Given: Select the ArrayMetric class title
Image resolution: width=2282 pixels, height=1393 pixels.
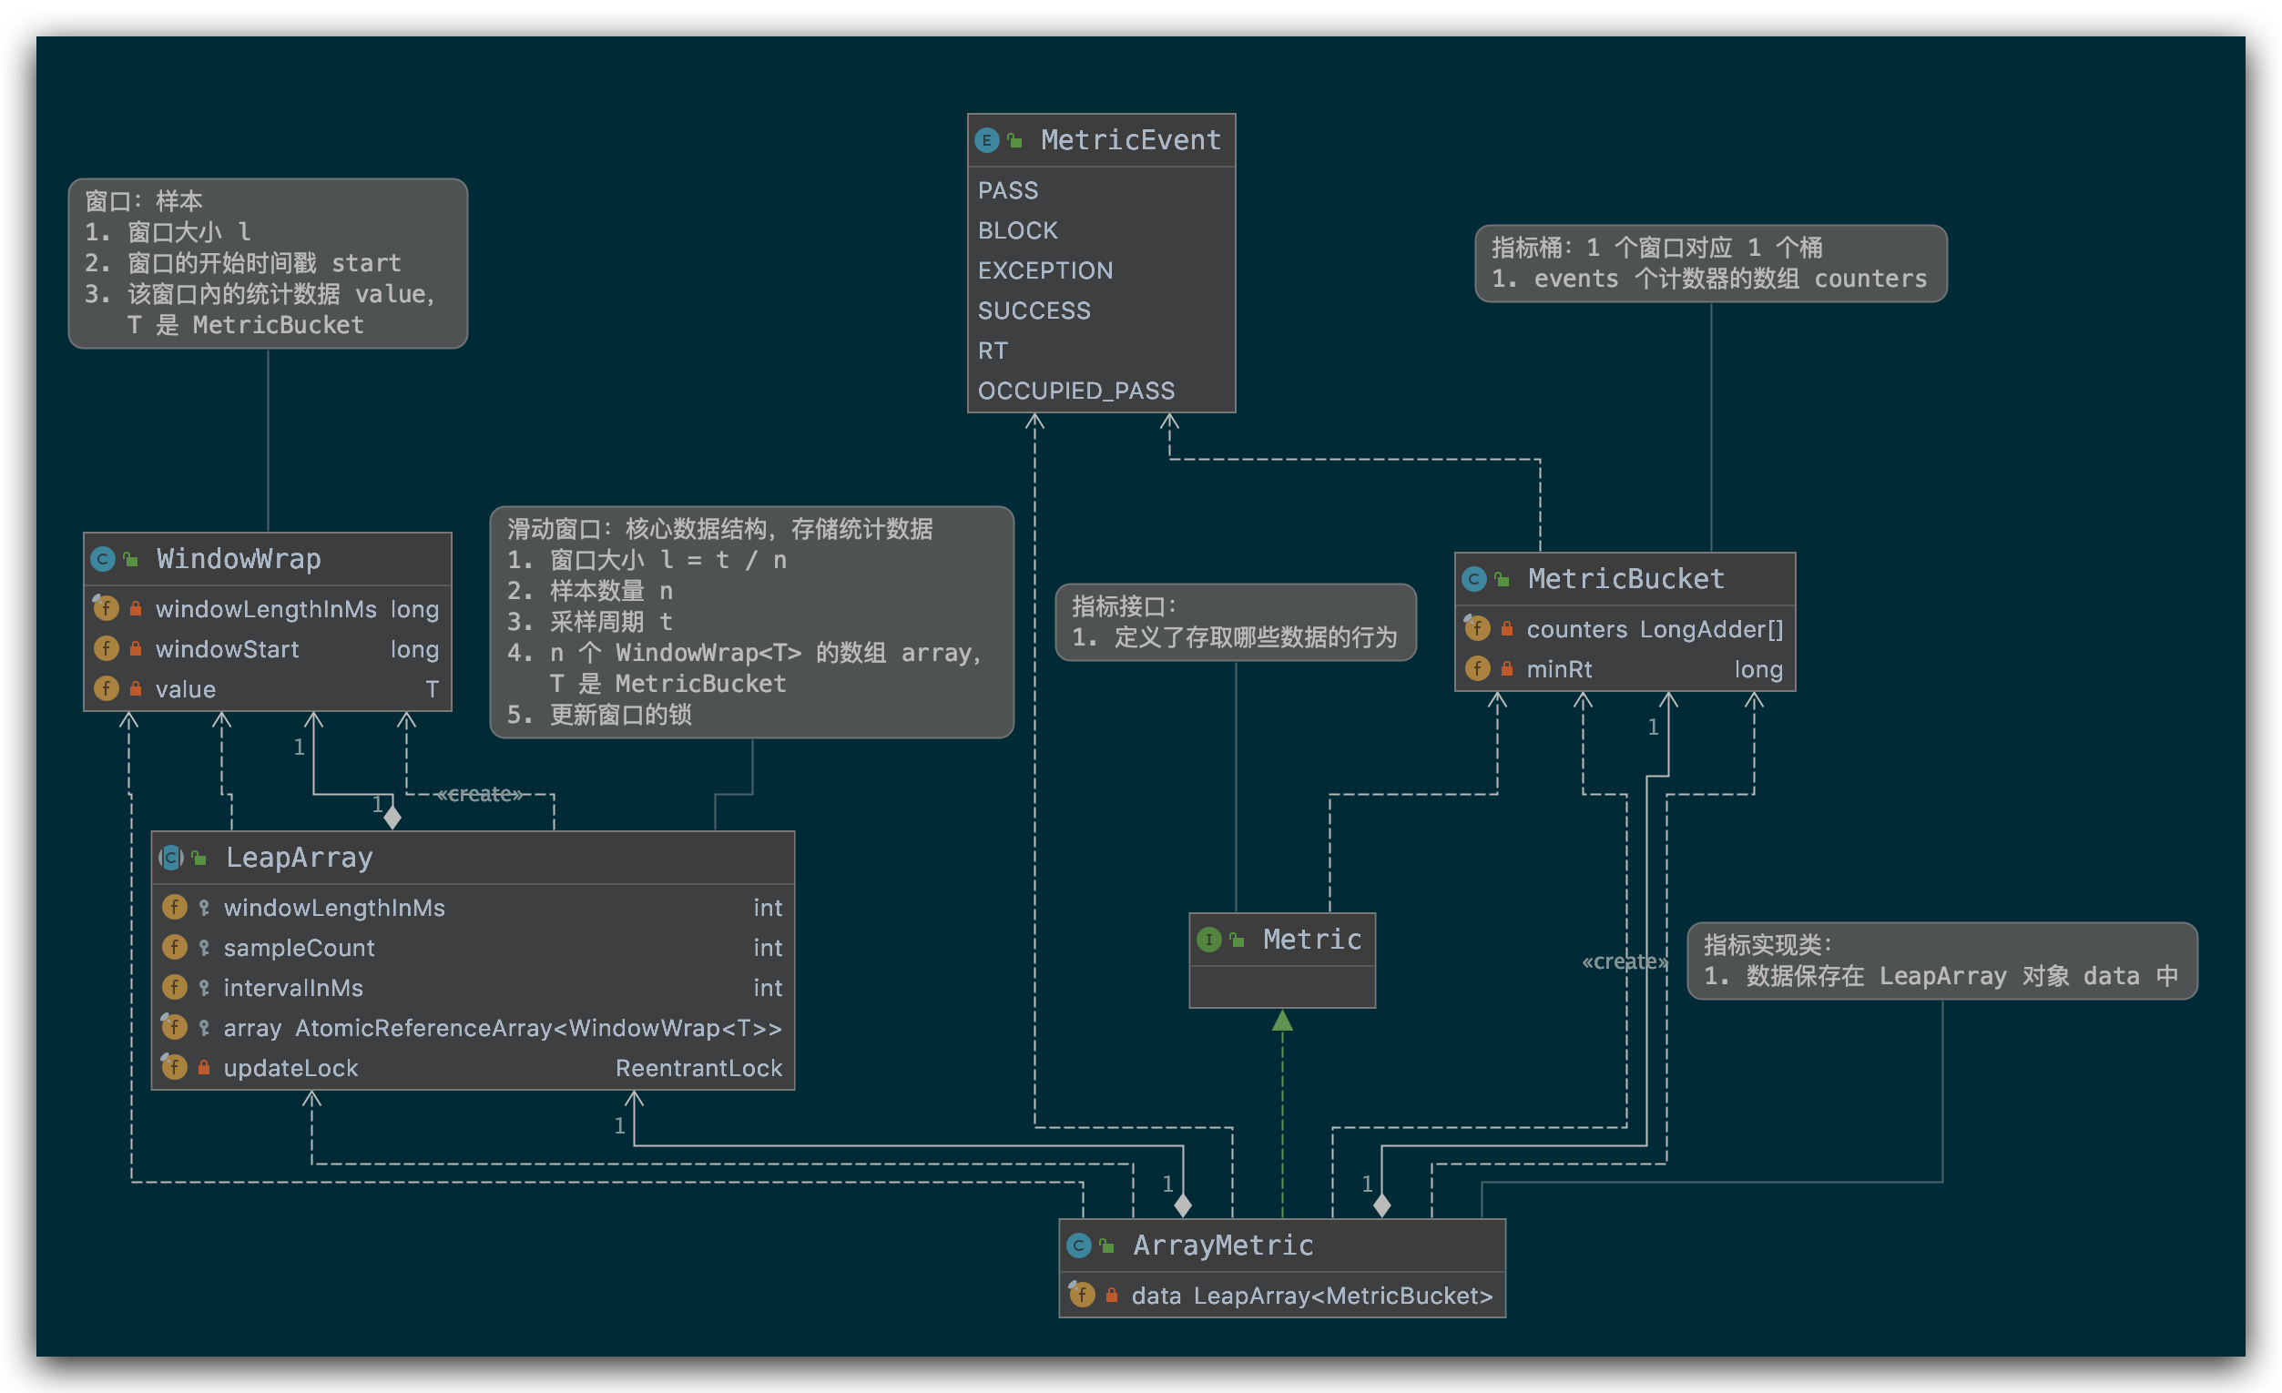Looking at the screenshot, I should (x=1222, y=1246).
